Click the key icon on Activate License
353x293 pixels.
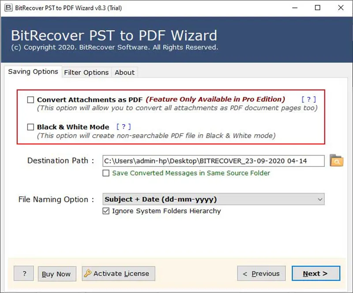click(x=87, y=273)
